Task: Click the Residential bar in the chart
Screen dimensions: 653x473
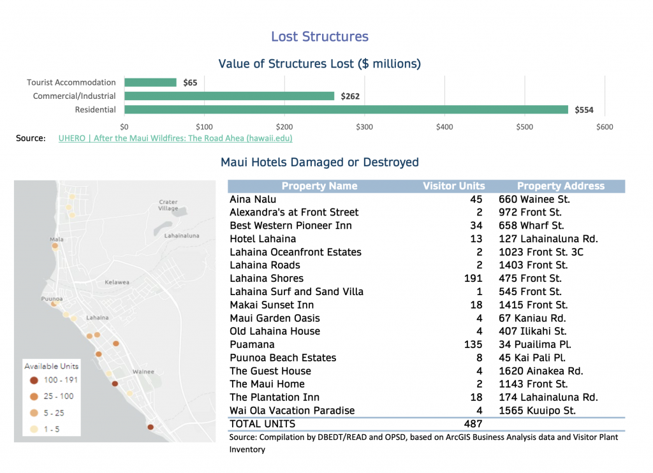Action: click(346, 110)
